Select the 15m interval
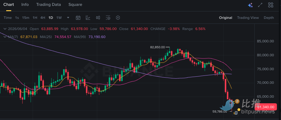This screenshot has width=281, height=120. click(26, 18)
